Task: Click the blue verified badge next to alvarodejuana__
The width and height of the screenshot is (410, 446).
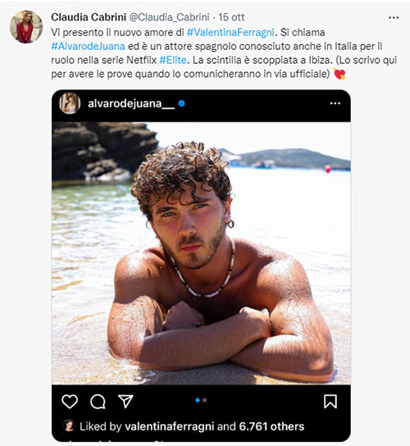Action: (181, 103)
